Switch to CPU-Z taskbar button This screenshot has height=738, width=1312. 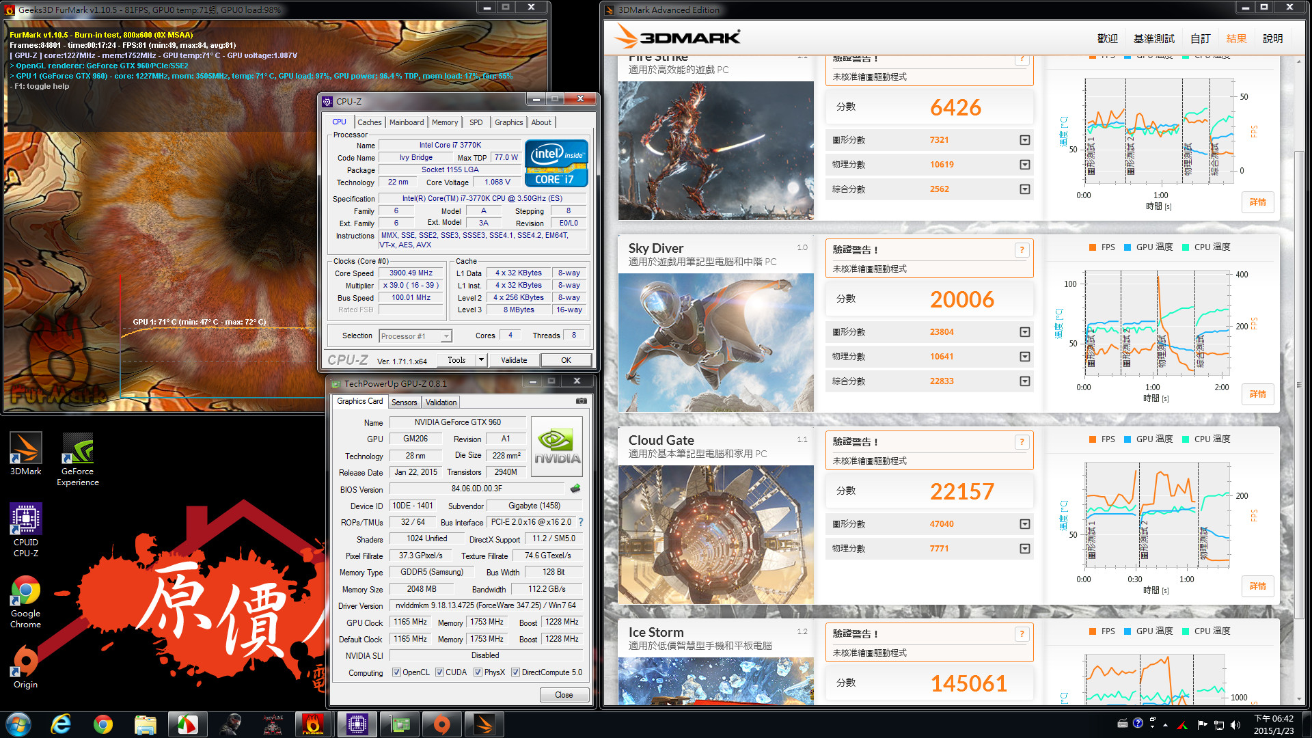click(357, 724)
